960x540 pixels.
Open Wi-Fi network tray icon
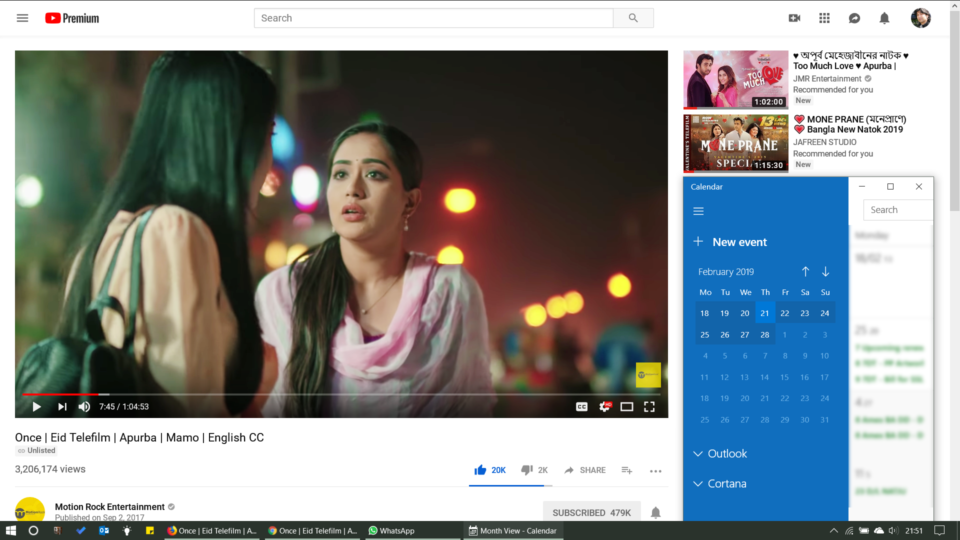pyautogui.click(x=849, y=530)
